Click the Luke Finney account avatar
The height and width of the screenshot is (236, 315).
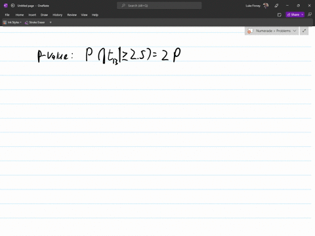point(266,6)
